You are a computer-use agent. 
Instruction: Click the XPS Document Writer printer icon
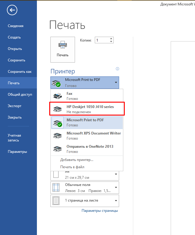pos(58,136)
